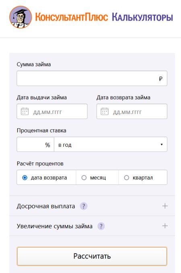Select the 'дата возврата' radio option
Viewport: 181px width, 273px height.
pos(25,177)
